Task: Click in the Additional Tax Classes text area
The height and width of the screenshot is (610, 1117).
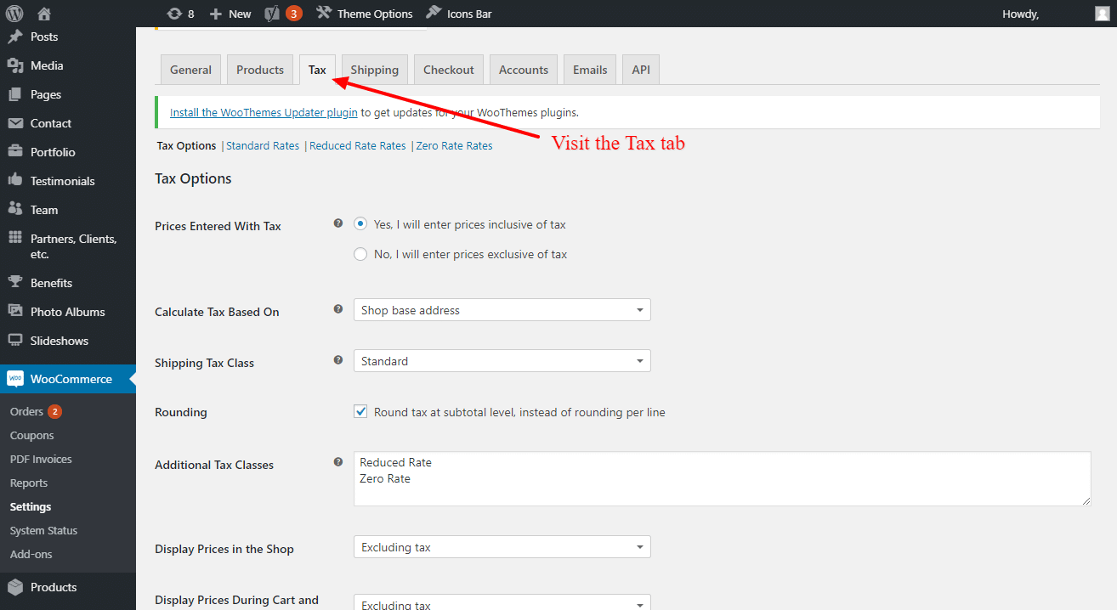Action: click(723, 479)
